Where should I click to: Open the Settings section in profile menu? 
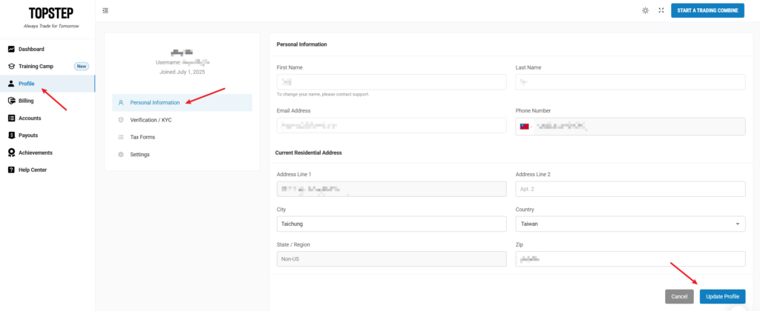click(140, 155)
